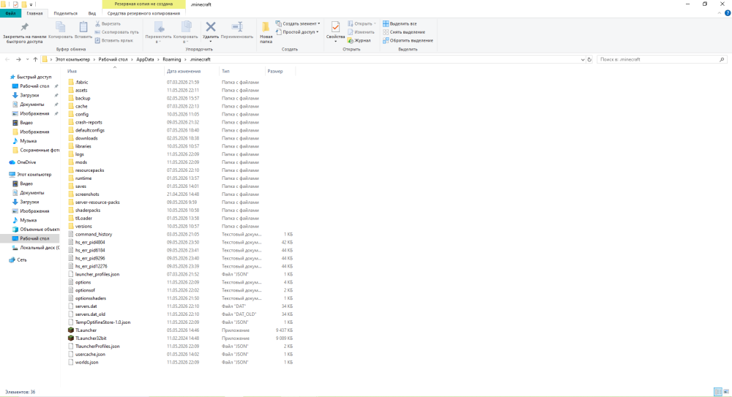Viewport: 732px width, 397px height.
Task: Select the saves folder
Action: [x=81, y=186]
